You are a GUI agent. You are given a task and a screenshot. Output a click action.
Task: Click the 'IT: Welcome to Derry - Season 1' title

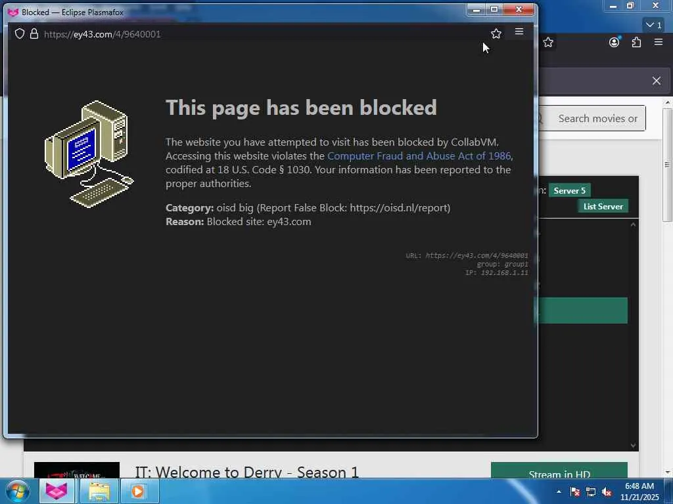246,472
